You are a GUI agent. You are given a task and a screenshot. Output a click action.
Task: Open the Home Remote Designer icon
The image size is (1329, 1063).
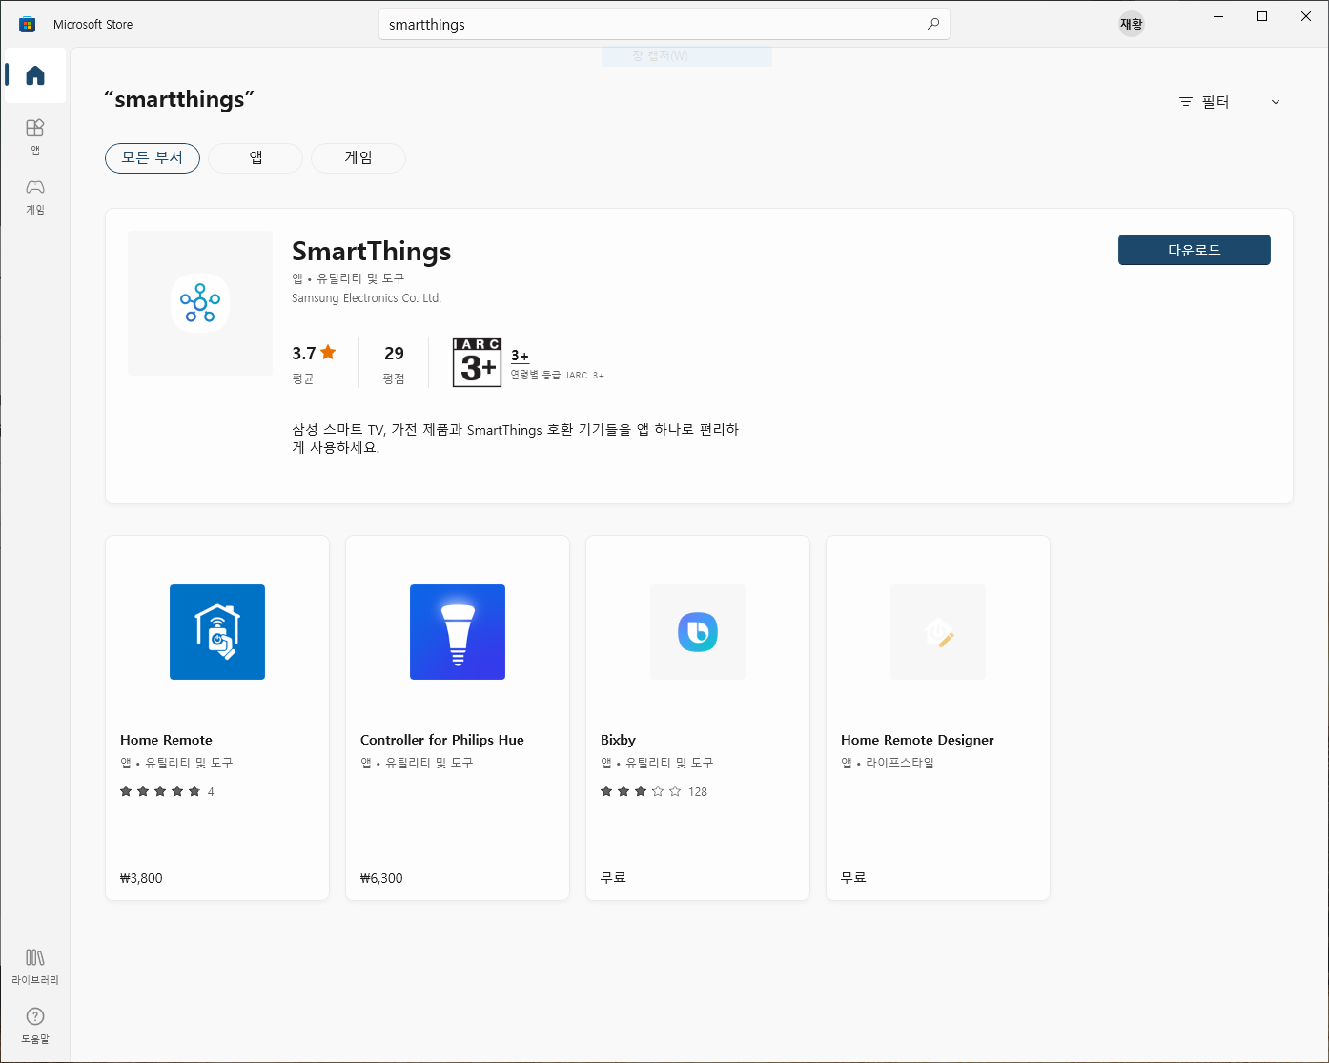(x=938, y=632)
